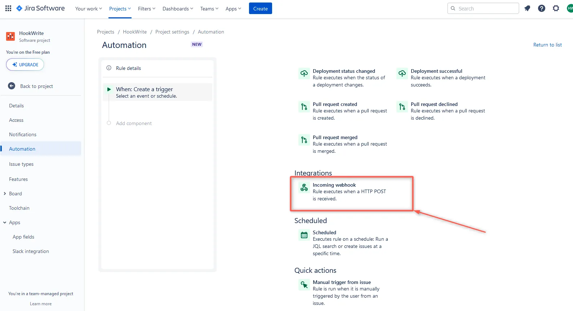Select Deployment successful trigger title
Image resolution: width=573 pixels, height=311 pixels.
(x=436, y=71)
